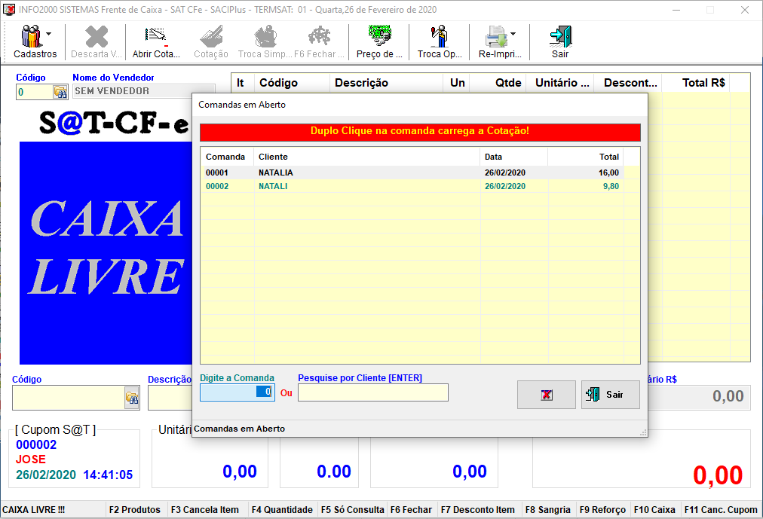Sort by the Comanda column header

(226, 157)
